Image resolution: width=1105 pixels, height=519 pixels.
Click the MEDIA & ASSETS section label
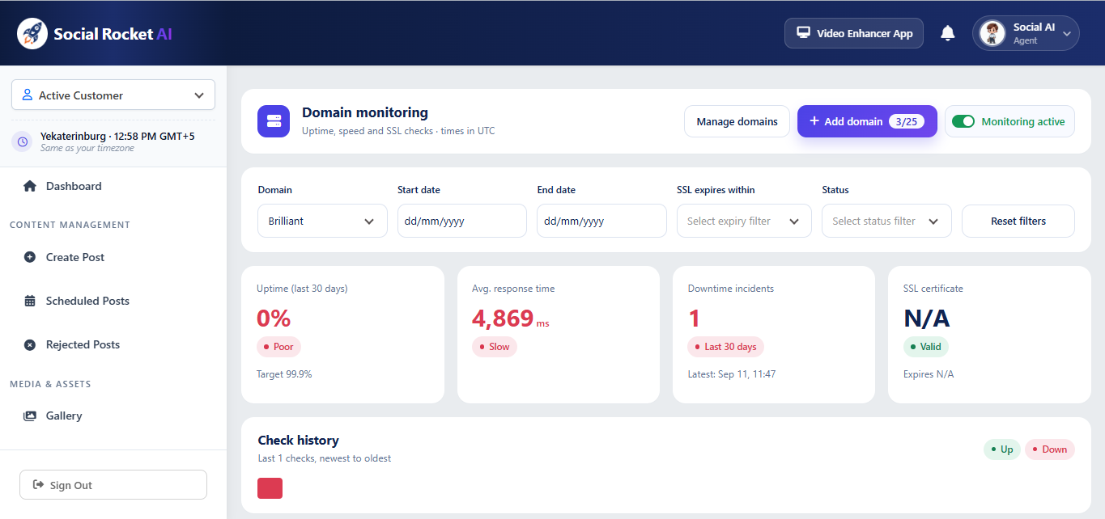point(50,384)
